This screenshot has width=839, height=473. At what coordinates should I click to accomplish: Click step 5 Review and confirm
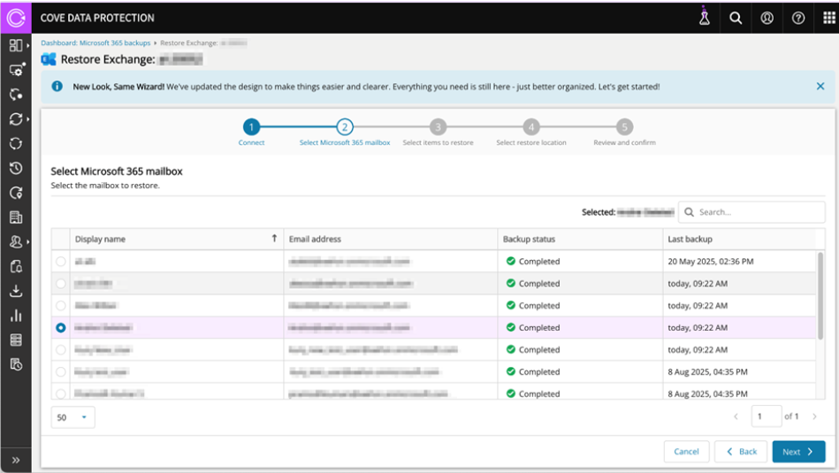(x=624, y=132)
